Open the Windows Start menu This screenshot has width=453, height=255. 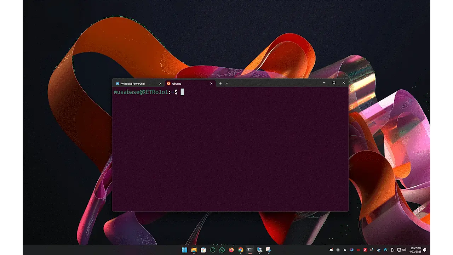coord(184,250)
